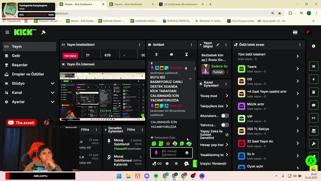The width and height of the screenshot is (321, 181).
Task: Click the broadcast signal icon in right sidebar
Action: [x=314, y=118]
